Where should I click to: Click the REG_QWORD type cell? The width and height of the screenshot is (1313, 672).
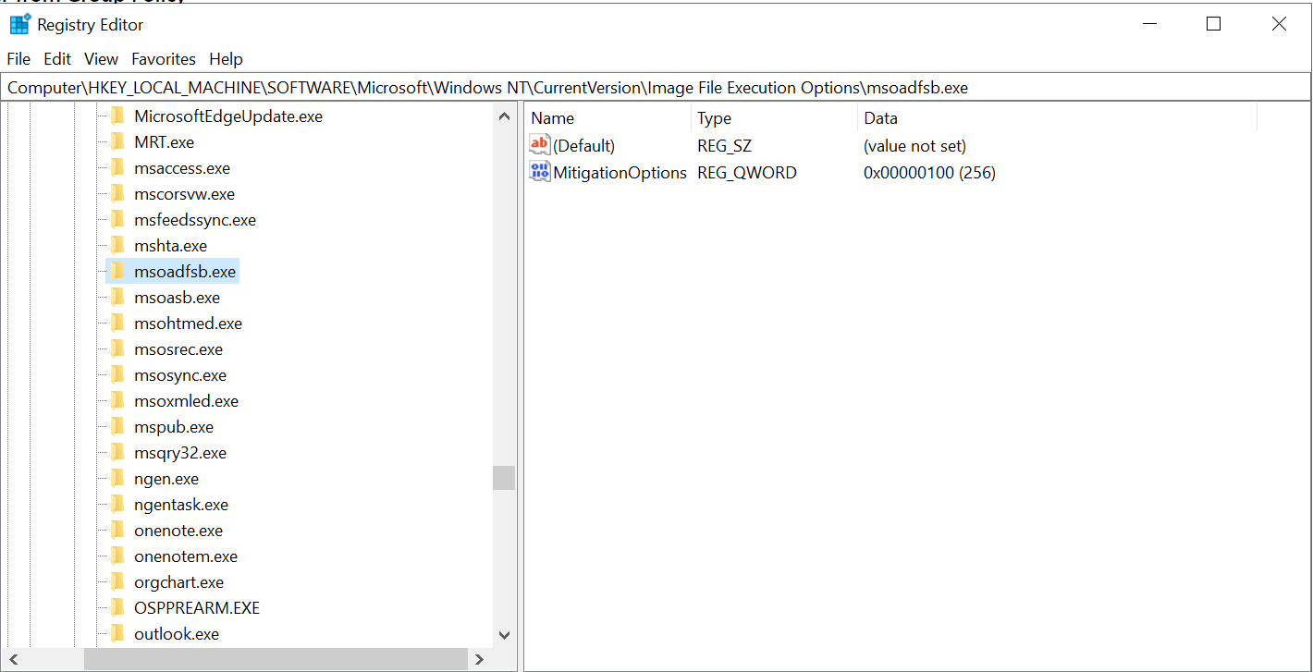coord(746,173)
